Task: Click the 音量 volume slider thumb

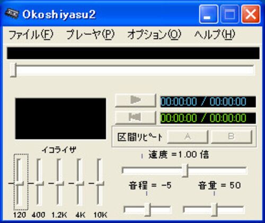Action: pyautogui.click(x=214, y=210)
